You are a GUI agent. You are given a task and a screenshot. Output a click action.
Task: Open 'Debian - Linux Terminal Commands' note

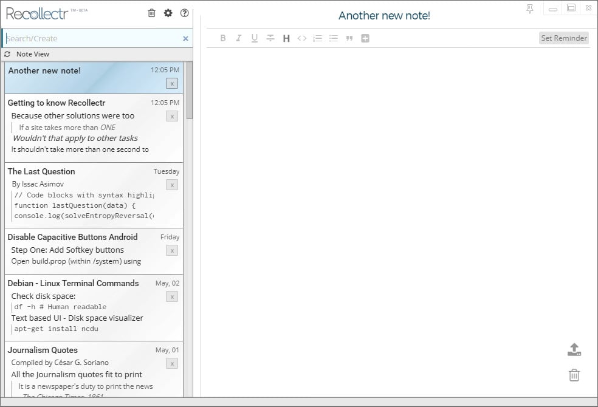94,308
